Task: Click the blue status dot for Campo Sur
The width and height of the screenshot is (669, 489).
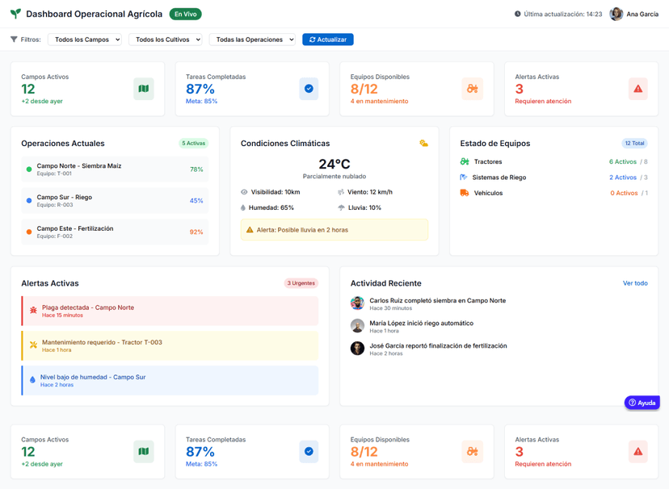Action: pos(29,201)
